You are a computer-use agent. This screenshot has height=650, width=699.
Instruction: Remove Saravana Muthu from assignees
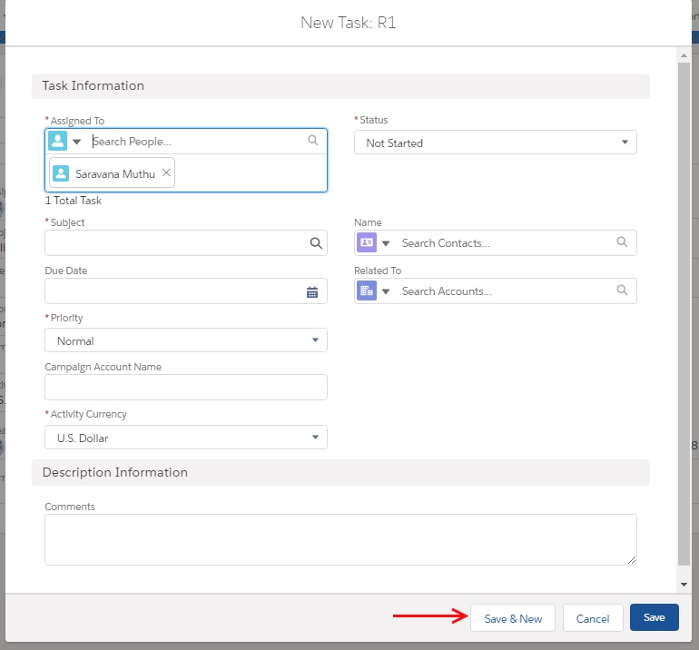[166, 173]
